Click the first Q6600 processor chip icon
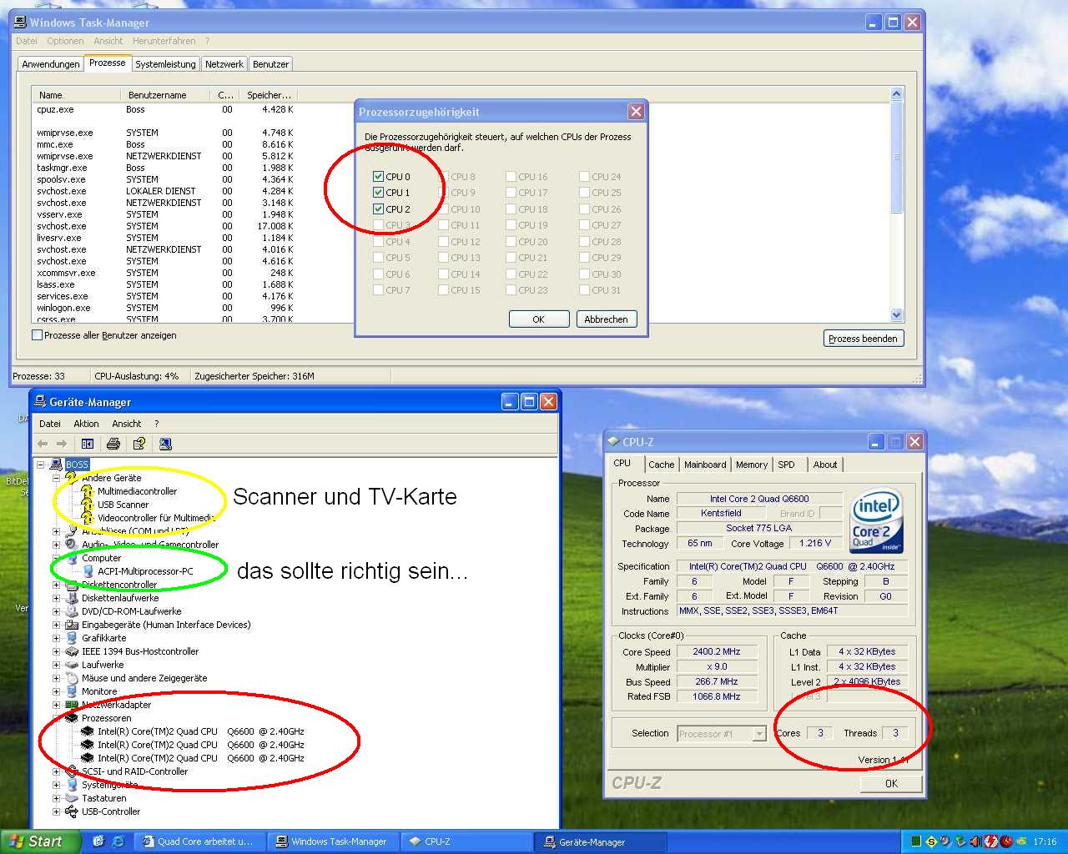Viewport: 1068px width, 854px height. pos(88,731)
